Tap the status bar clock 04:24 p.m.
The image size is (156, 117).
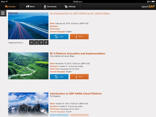click(78, 2)
